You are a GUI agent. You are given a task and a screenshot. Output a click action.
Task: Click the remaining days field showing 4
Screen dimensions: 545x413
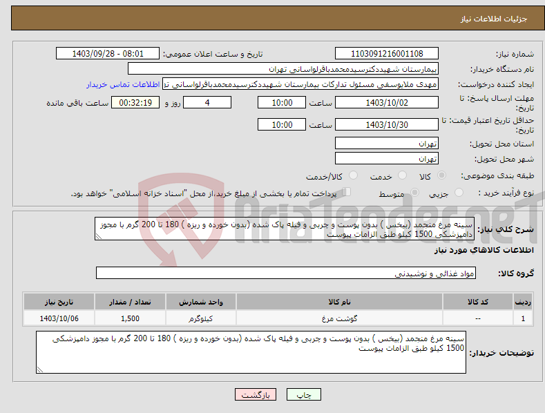pos(207,102)
